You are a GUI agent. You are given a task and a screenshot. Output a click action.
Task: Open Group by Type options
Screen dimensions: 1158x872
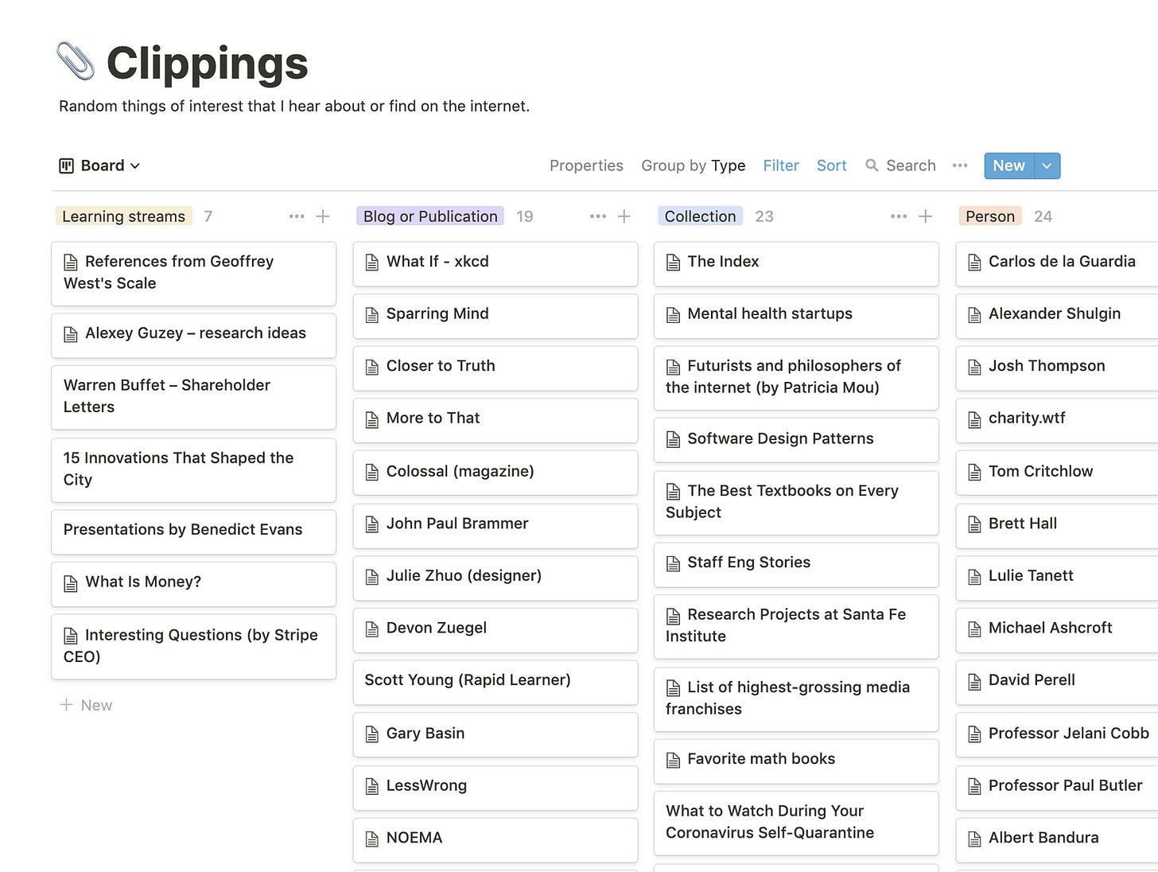coord(694,165)
